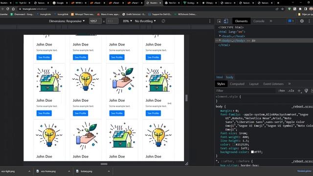Click the browser home button

click(x=13, y=9)
